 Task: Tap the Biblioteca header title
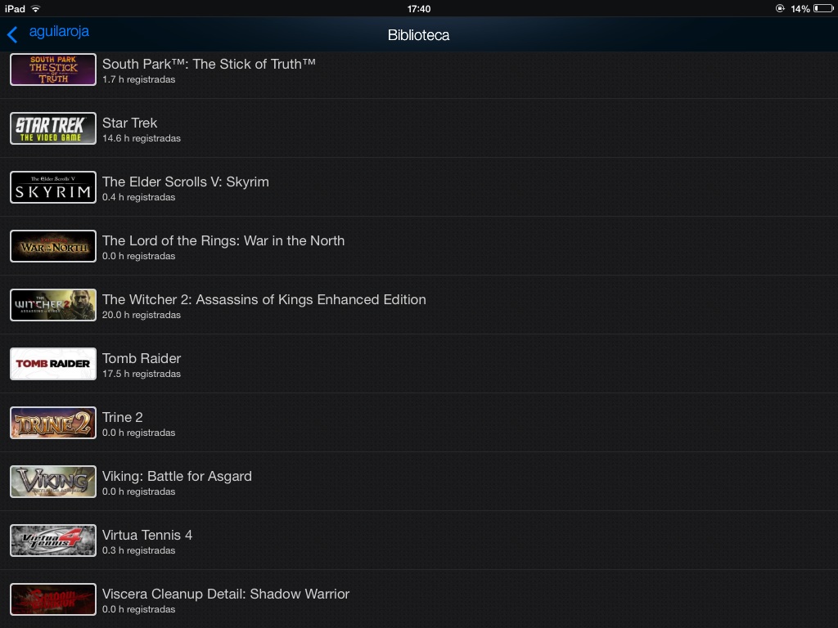[x=418, y=35]
